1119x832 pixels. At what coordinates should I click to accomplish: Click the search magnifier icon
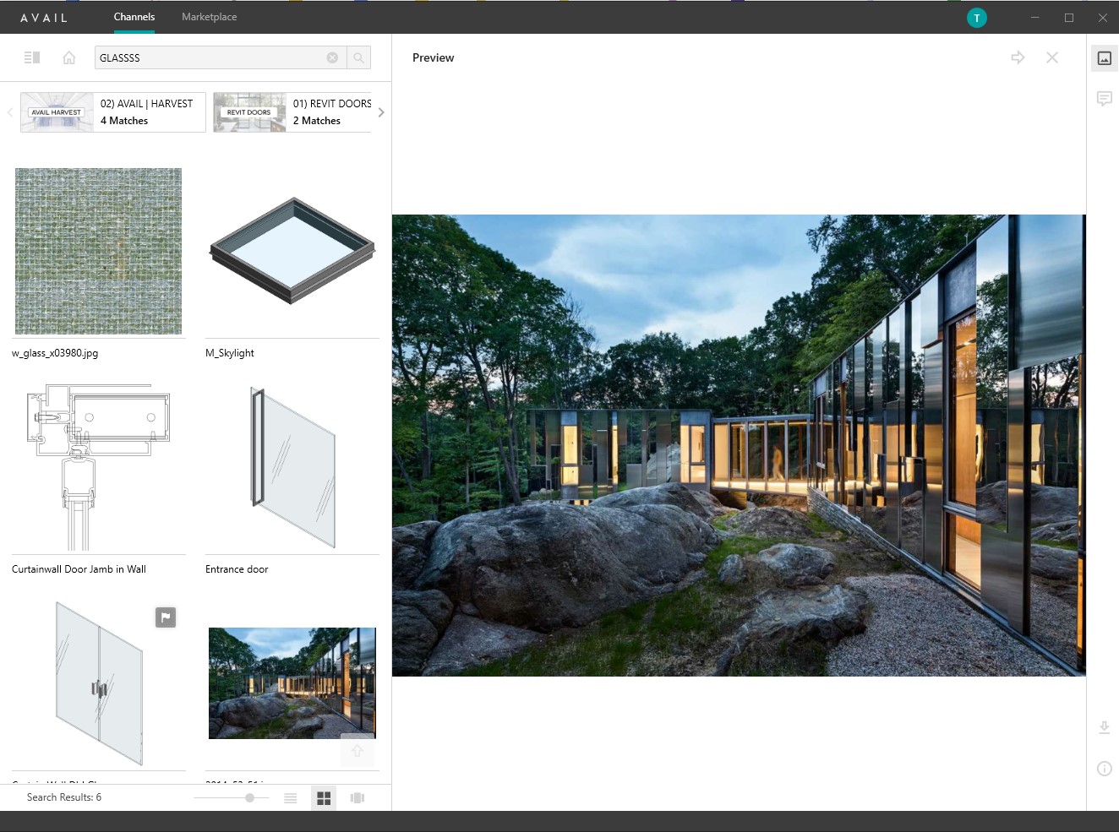click(x=358, y=57)
